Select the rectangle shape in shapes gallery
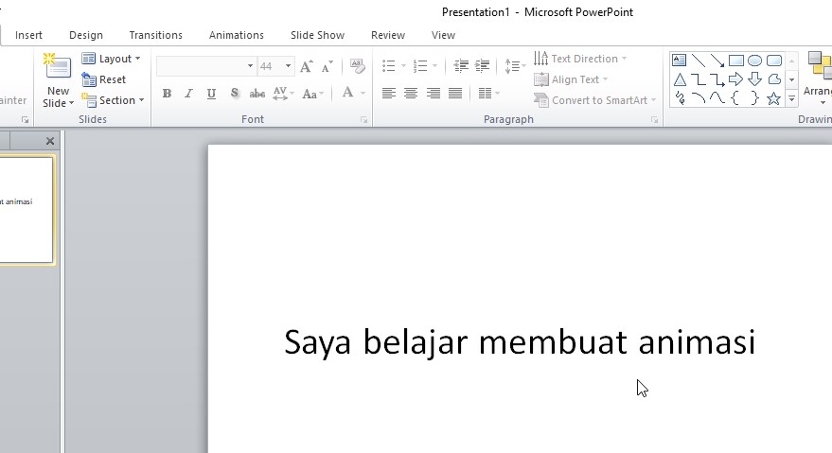 (735, 61)
